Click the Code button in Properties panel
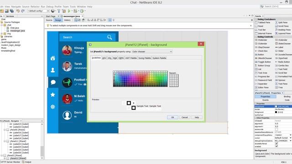This screenshot has height=164, width=292. [x=287, y=100]
